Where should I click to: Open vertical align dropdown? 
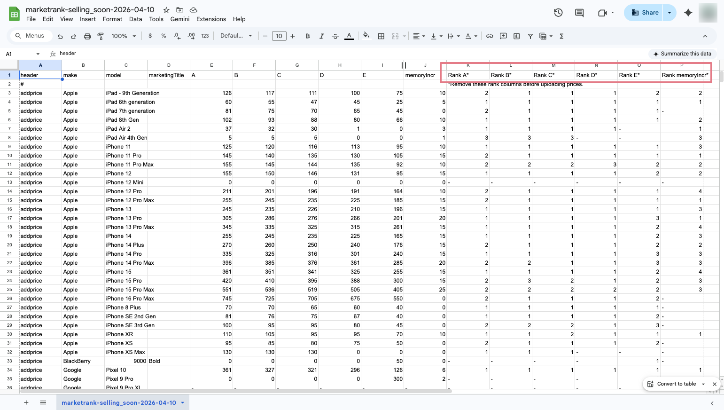[x=436, y=36]
